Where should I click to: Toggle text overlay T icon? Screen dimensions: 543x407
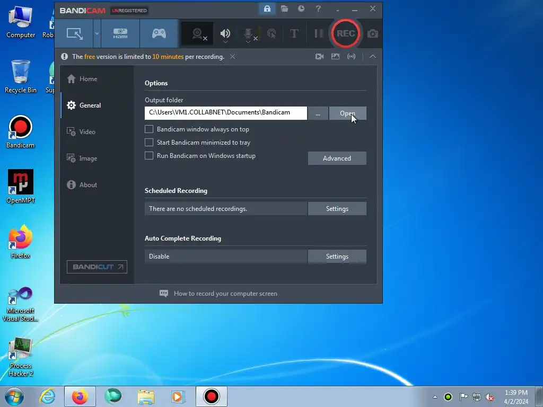pyautogui.click(x=294, y=33)
